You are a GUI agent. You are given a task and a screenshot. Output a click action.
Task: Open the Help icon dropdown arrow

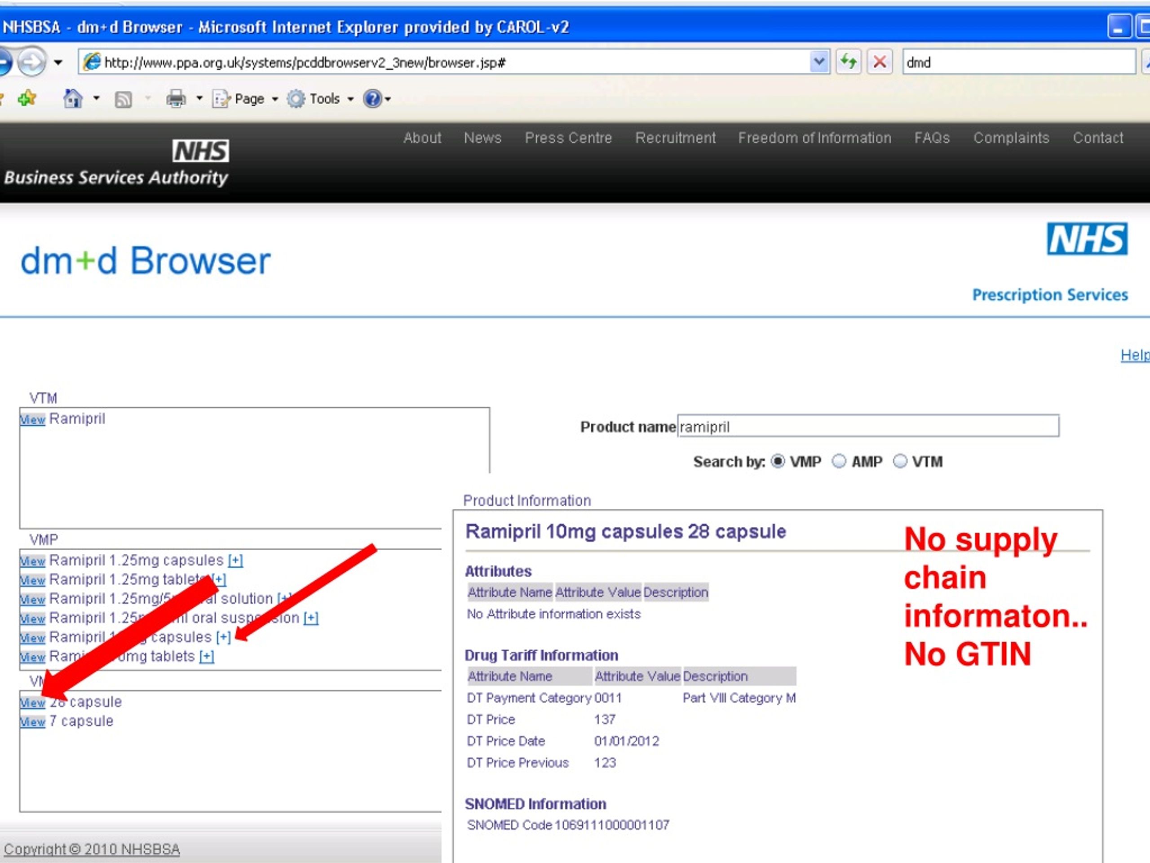pos(388,99)
